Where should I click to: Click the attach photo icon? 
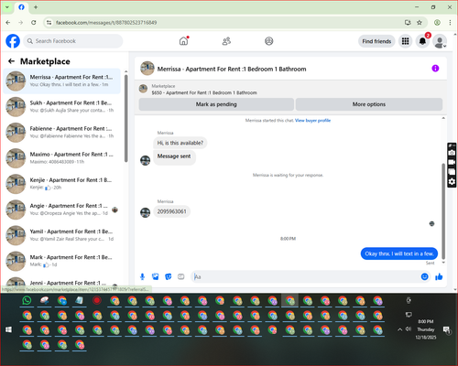tap(156, 276)
